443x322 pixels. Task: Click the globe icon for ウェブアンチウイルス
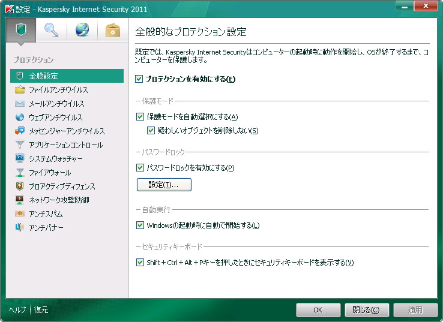[19, 117]
